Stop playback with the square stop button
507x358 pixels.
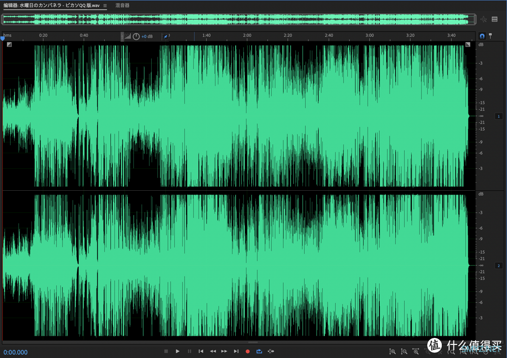tap(166, 351)
